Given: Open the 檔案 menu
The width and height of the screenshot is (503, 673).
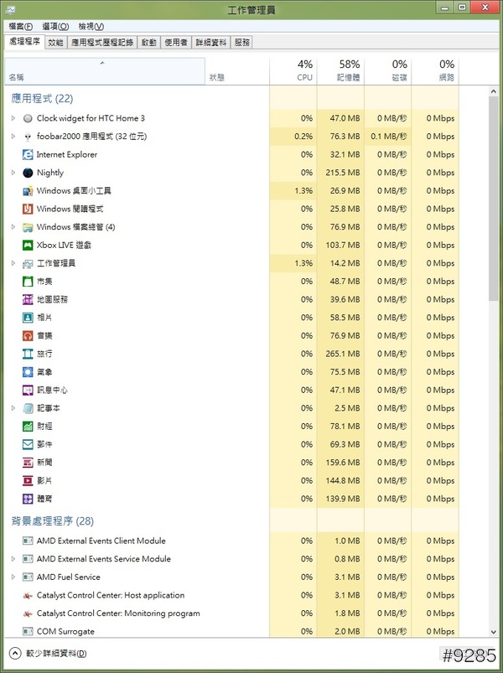Looking at the screenshot, I should tap(20, 26).
